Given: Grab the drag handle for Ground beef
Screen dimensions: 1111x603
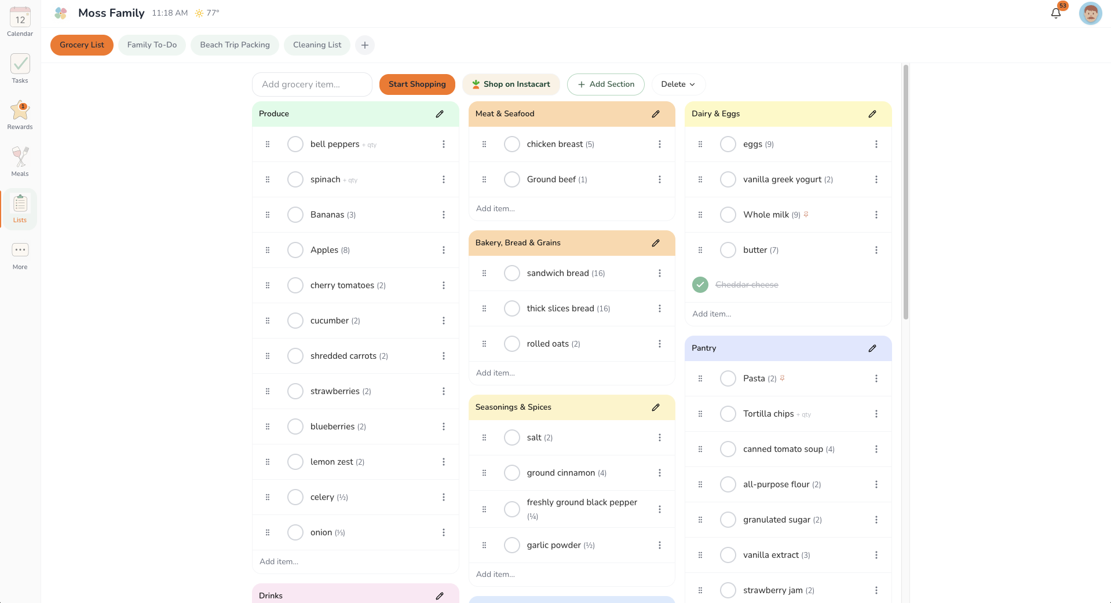Looking at the screenshot, I should coord(484,179).
